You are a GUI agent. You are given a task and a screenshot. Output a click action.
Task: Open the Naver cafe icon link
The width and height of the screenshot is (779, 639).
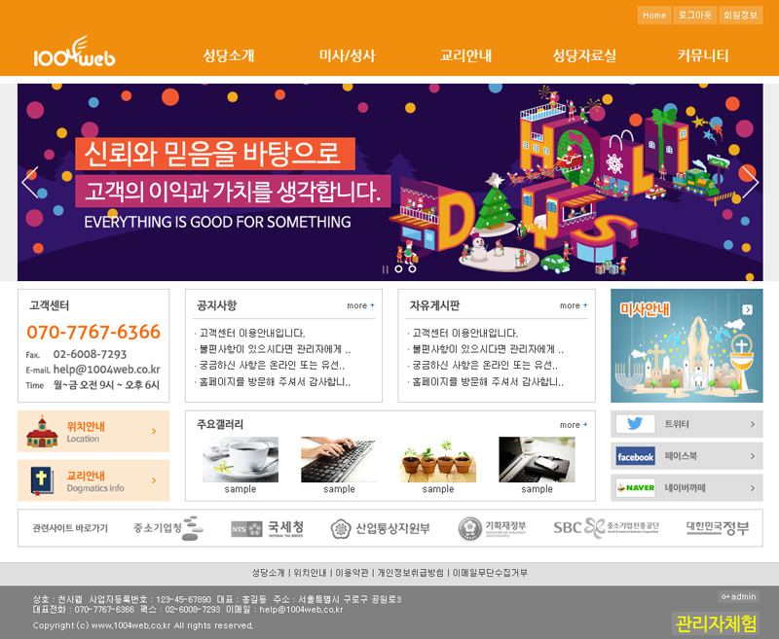coord(635,487)
